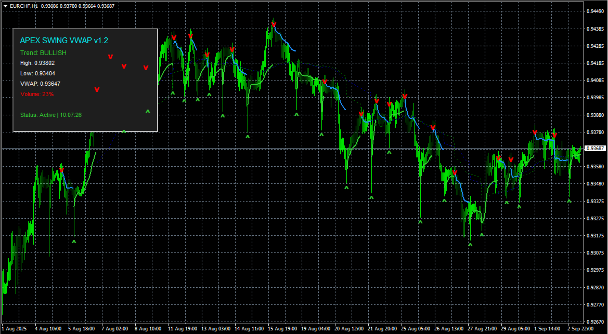This screenshot has height=334, width=608.
Task: Click the 8 Aug 10:00 time axis label
Action: point(148,329)
